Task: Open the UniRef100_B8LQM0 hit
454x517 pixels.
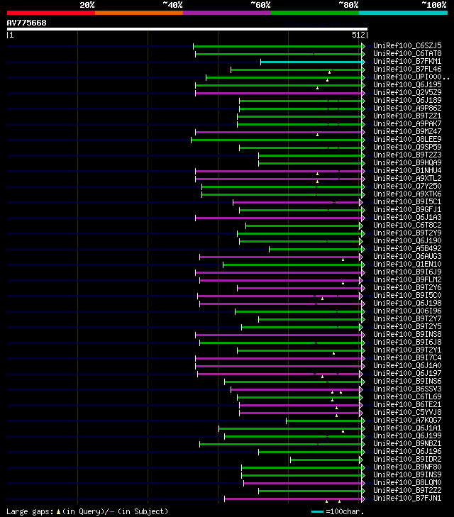Action: [x=407, y=483]
